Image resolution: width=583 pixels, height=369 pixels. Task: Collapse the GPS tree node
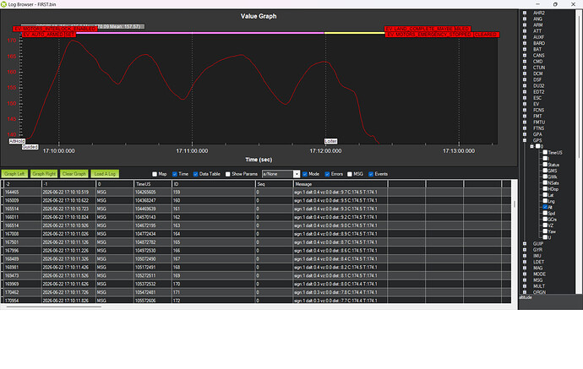coord(525,140)
